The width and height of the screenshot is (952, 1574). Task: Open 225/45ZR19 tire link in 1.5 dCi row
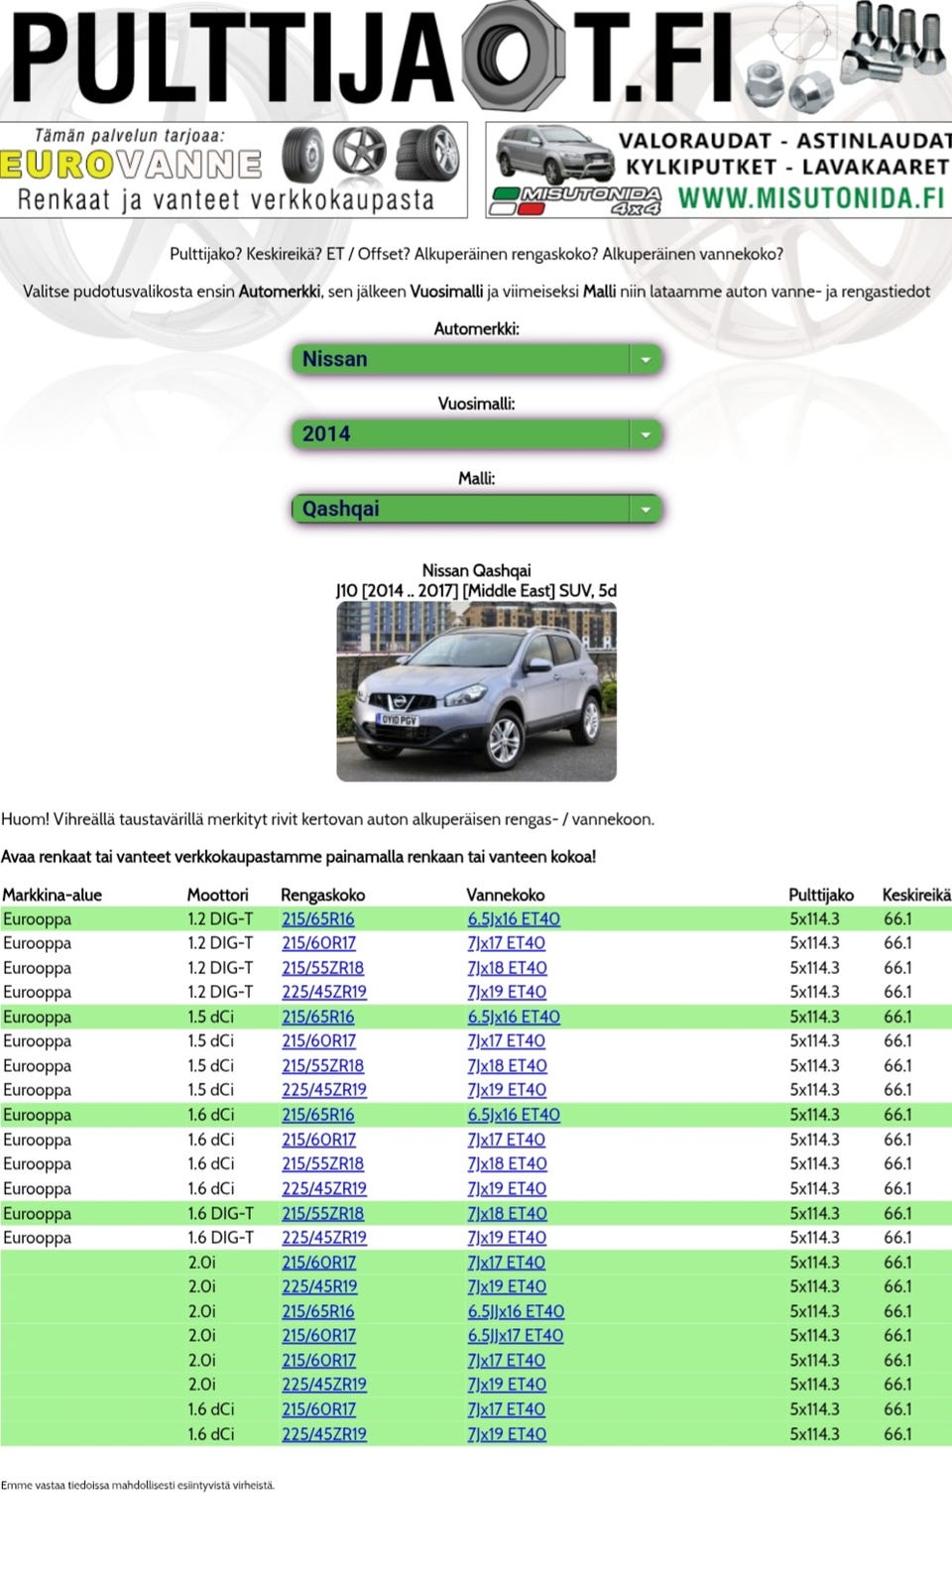point(324,1090)
